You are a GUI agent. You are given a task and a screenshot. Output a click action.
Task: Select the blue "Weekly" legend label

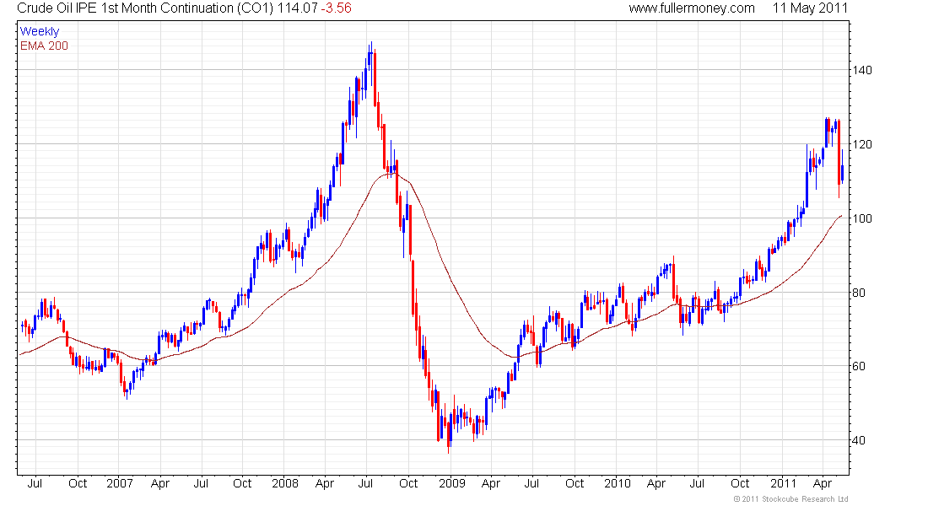tap(40, 31)
